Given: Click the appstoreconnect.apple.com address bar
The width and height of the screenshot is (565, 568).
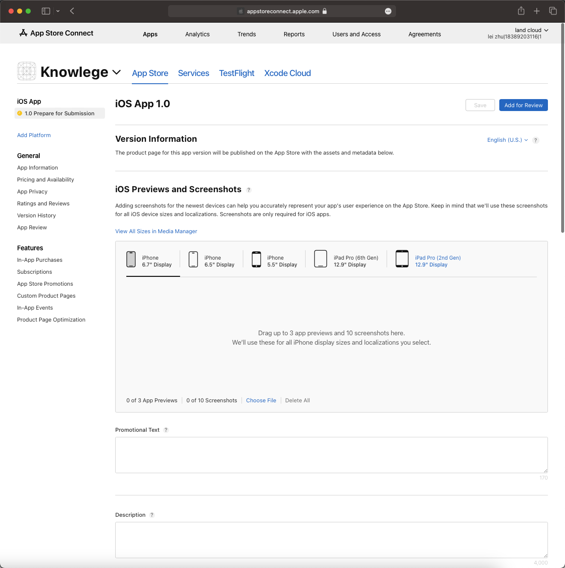Looking at the screenshot, I should (x=282, y=11).
